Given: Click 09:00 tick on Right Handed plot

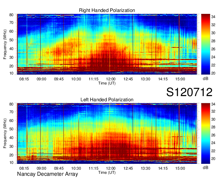Looking at the screenshot, I should (41, 79).
